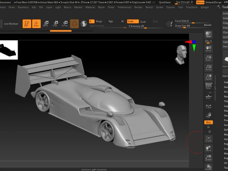228x171 pixels.
Task: Switch to the Scale transform tool
Action: coord(55,24)
